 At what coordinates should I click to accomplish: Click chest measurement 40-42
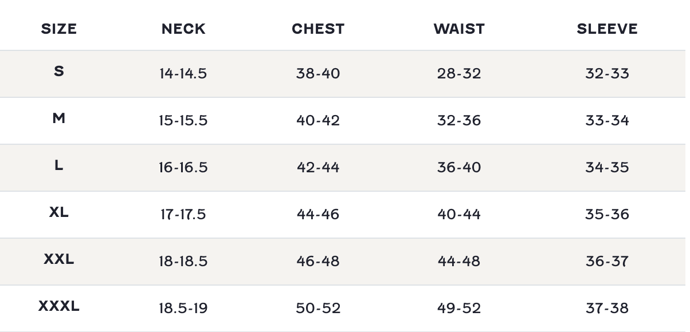coord(318,120)
